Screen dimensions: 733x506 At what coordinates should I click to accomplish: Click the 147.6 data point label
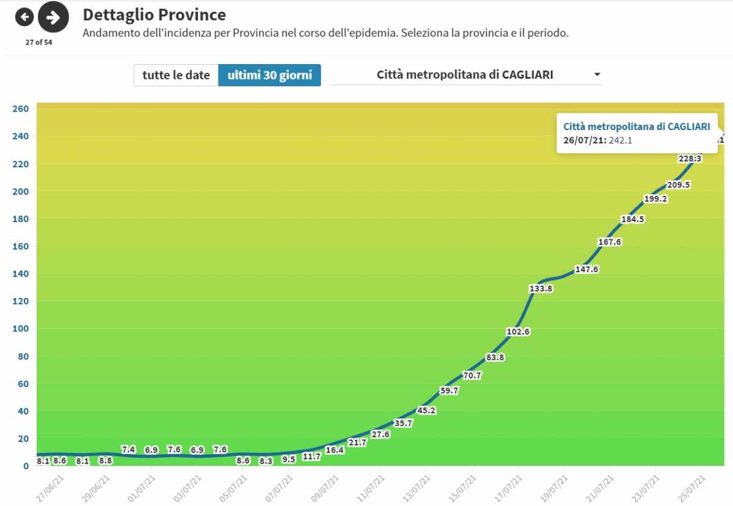(x=586, y=269)
